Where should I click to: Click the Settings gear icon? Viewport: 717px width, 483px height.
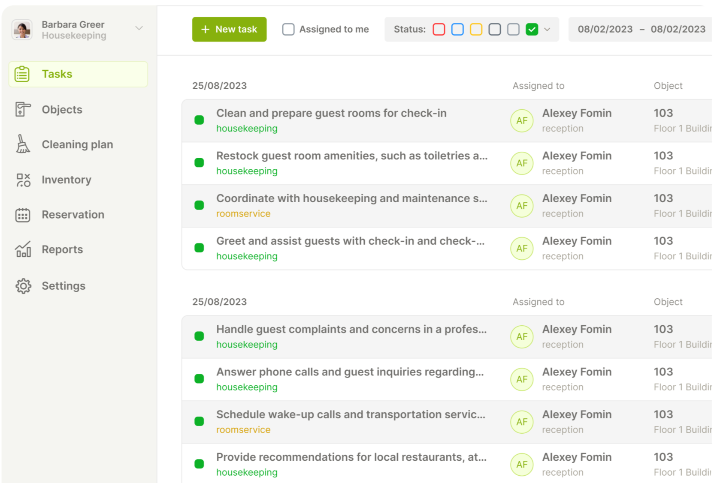click(x=23, y=286)
